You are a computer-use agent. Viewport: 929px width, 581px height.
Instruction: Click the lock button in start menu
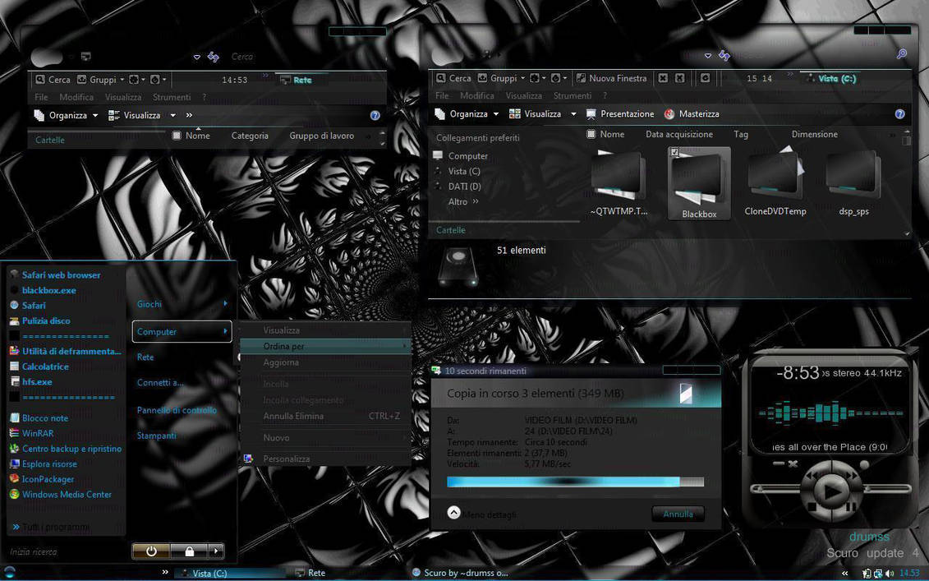pos(189,551)
